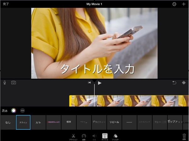This screenshot has height=141, width=189.
Task: Open the title color picker circle
Action: [x=14, y=110]
